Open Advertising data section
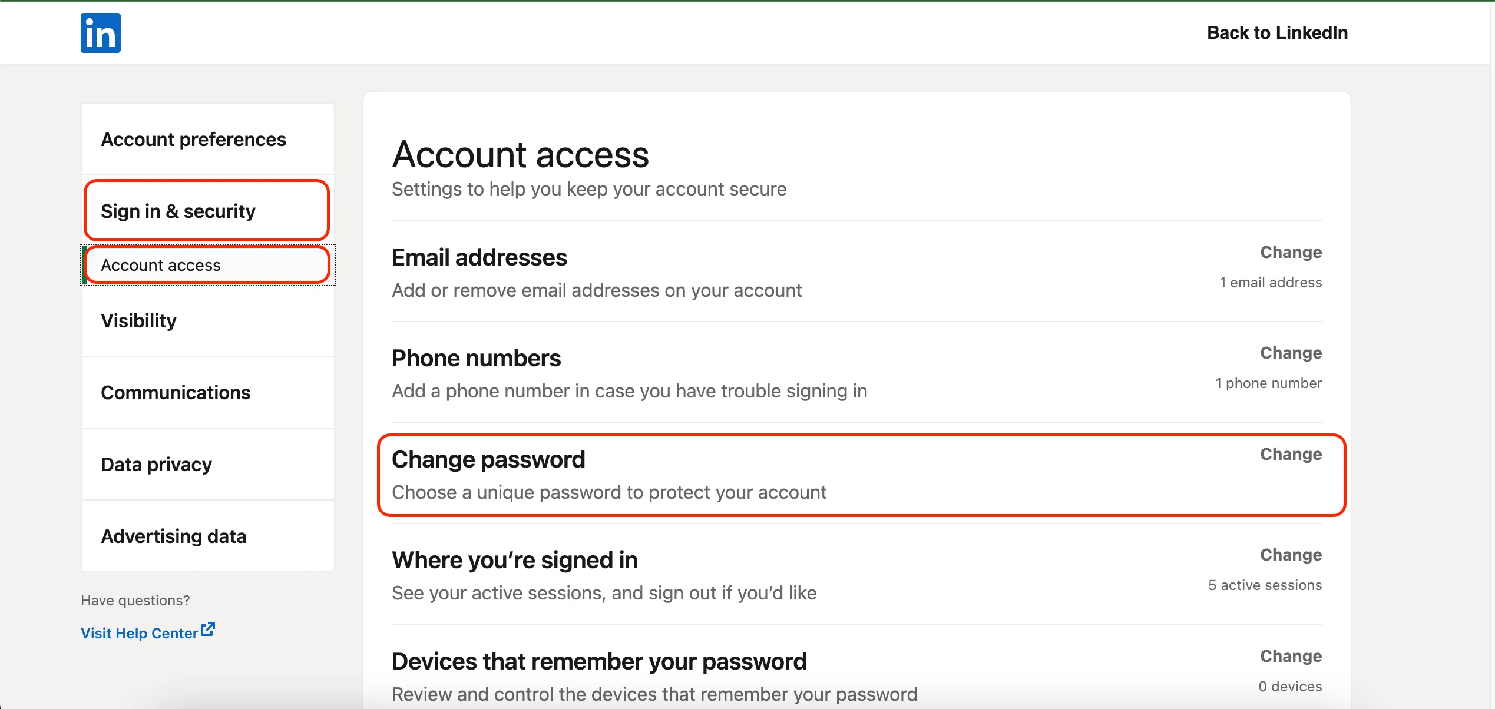This screenshot has width=1495, height=709. tap(173, 536)
